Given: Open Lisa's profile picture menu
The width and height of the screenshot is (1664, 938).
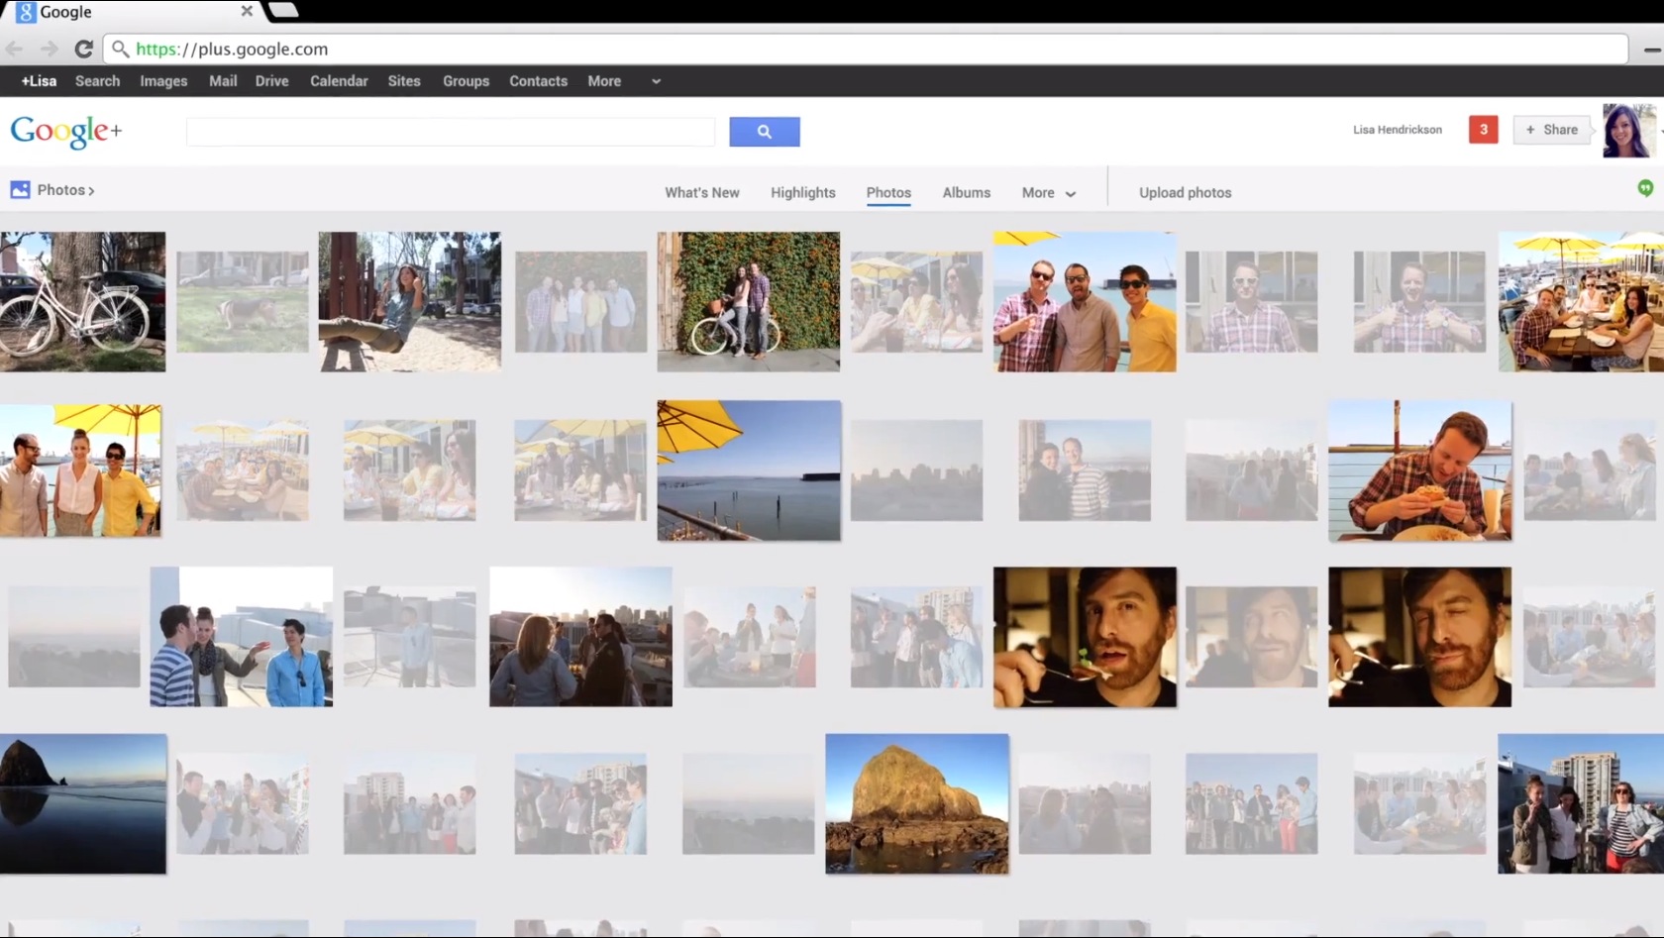Looking at the screenshot, I should point(1627,130).
